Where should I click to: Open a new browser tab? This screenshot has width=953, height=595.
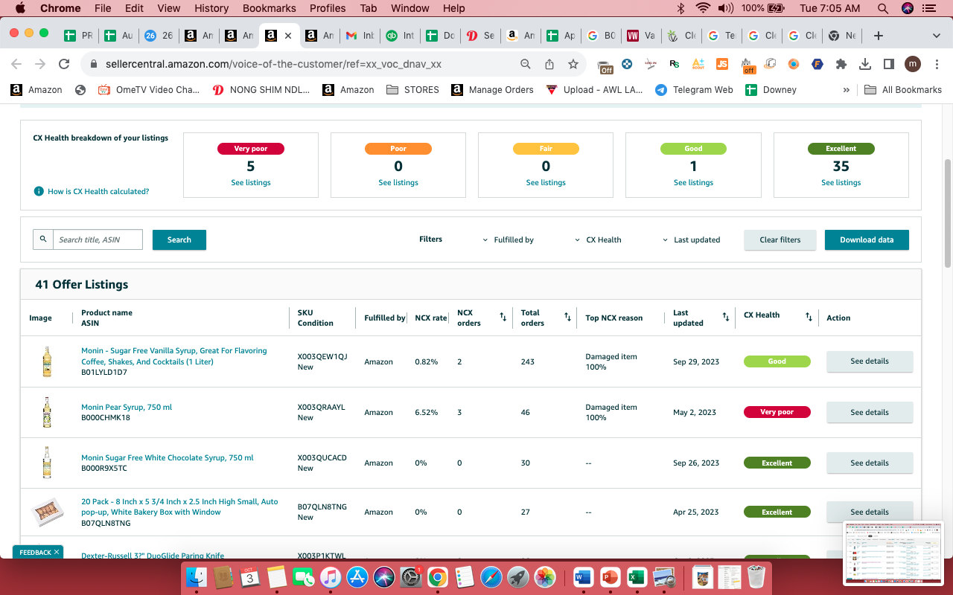[879, 36]
